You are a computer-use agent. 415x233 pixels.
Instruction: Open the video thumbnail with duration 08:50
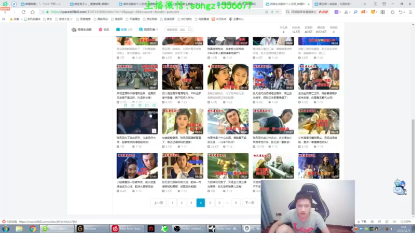319,77
